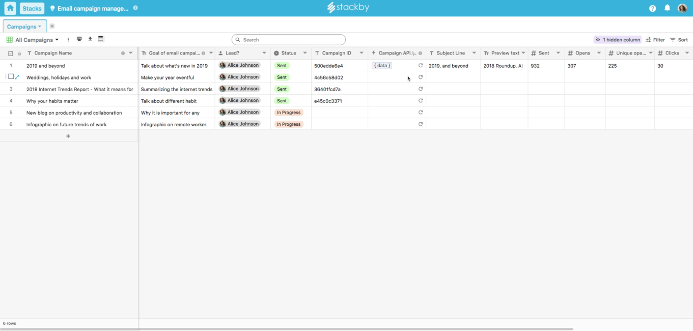Click the Search input field

pyautogui.click(x=289, y=40)
